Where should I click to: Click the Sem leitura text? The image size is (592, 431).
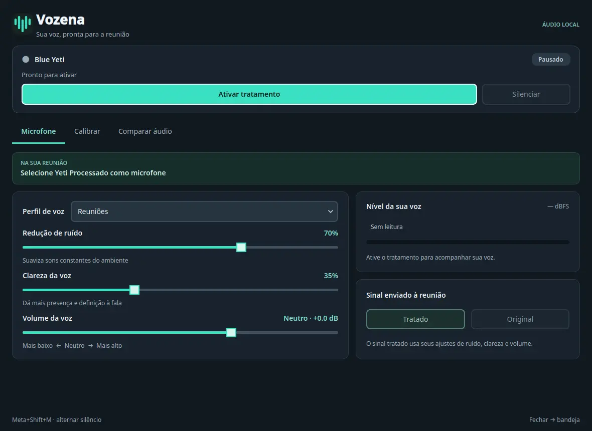pos(387,227)
